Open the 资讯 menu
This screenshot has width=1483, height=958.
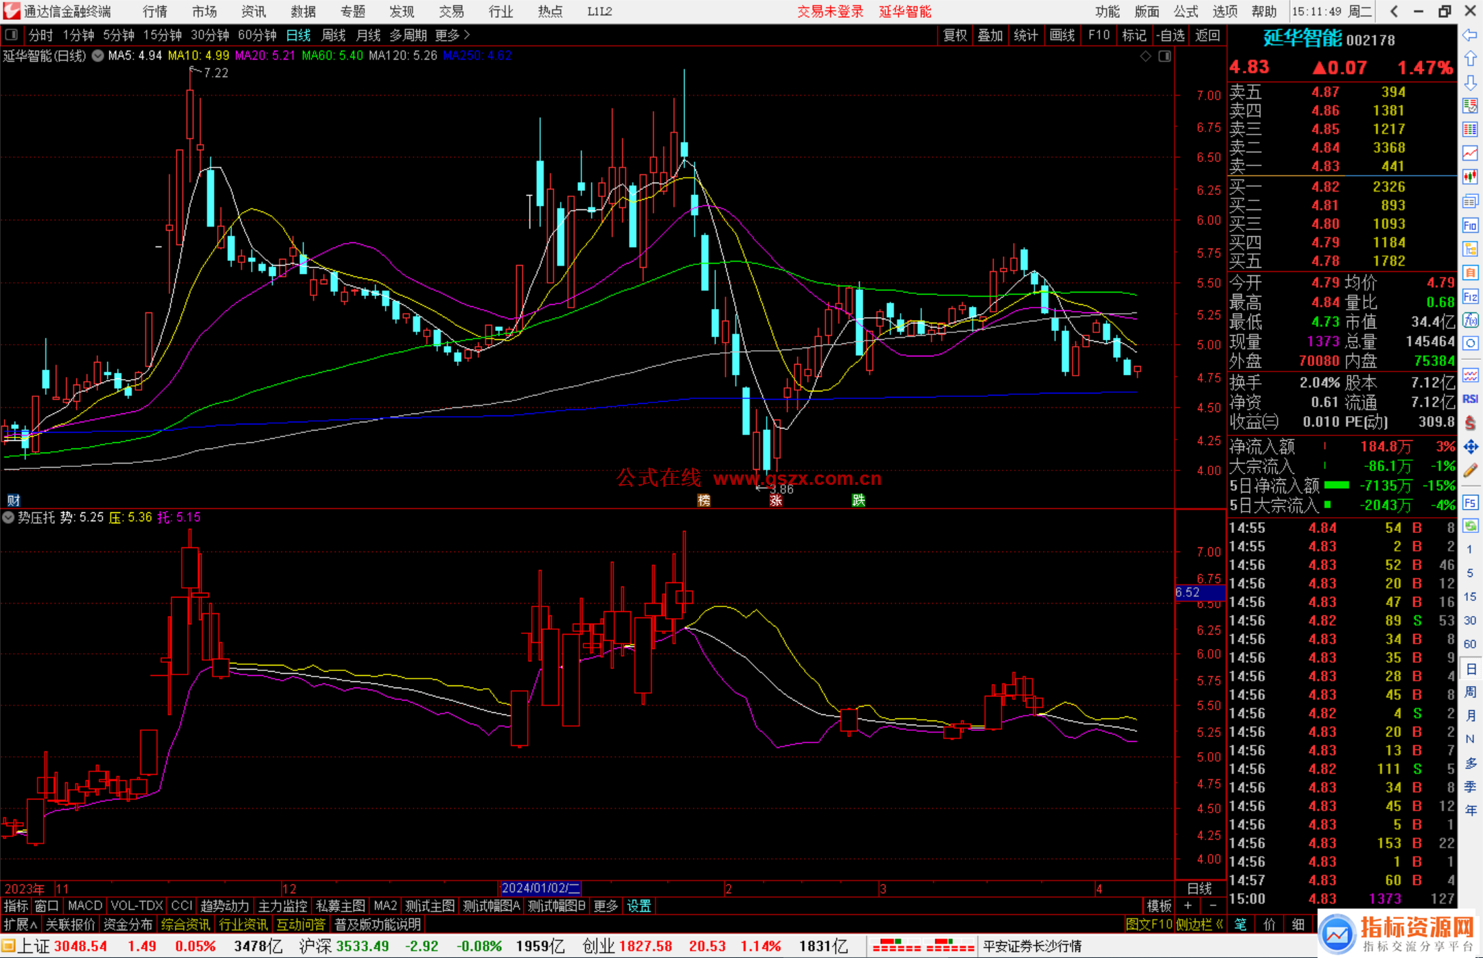[253, 12]
